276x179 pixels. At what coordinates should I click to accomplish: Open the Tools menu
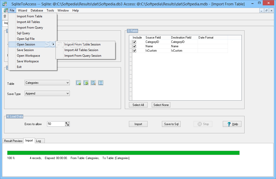(50, 10)
